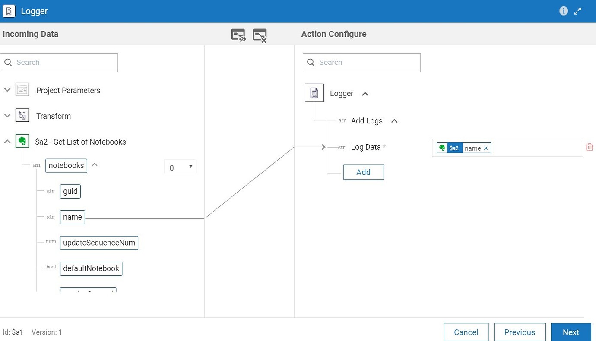Open the array index dropdown showing 0
Screen dimensions: 596x341
(x=180, y=167)
